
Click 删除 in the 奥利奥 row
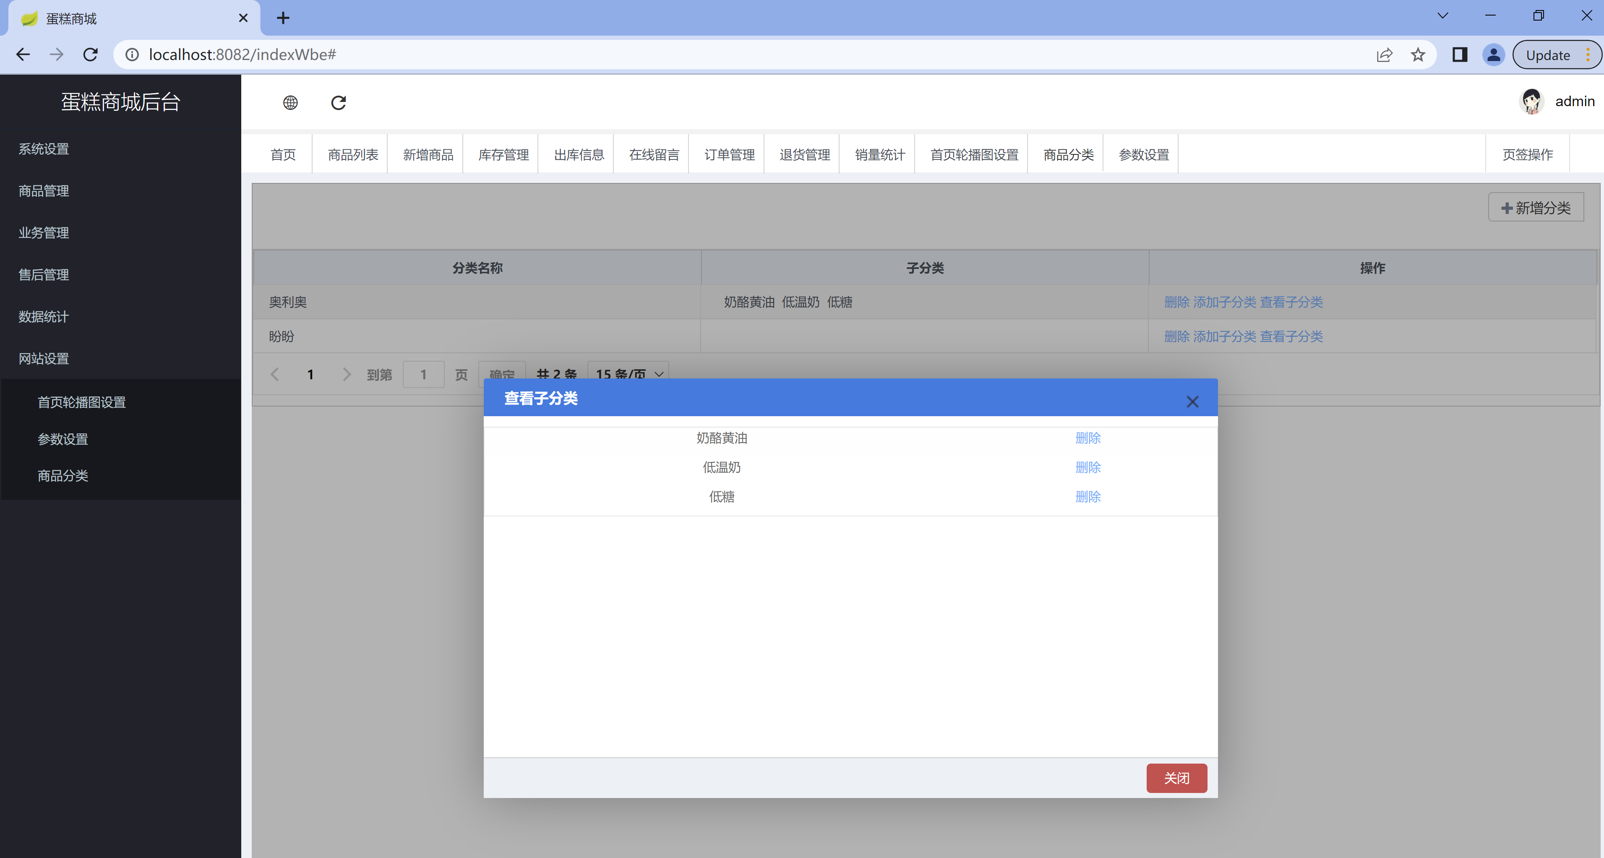coord(1176,302)
